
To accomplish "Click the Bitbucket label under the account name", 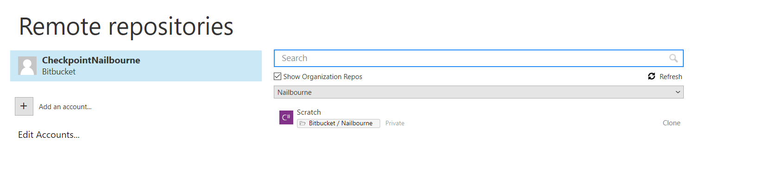I will pyautogui.click(x=59, y=72).
